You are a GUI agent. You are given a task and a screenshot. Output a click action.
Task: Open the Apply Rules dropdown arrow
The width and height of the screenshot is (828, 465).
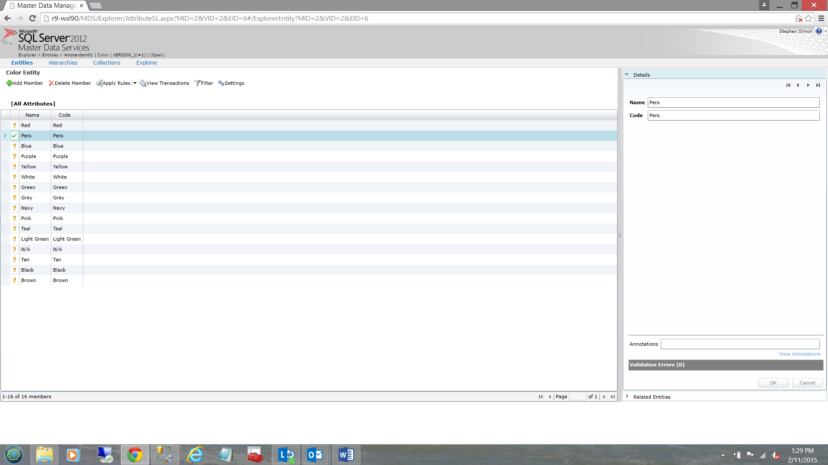[x=135, y=83]
